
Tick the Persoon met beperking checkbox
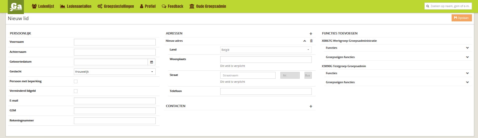click(x=76, y=81)
